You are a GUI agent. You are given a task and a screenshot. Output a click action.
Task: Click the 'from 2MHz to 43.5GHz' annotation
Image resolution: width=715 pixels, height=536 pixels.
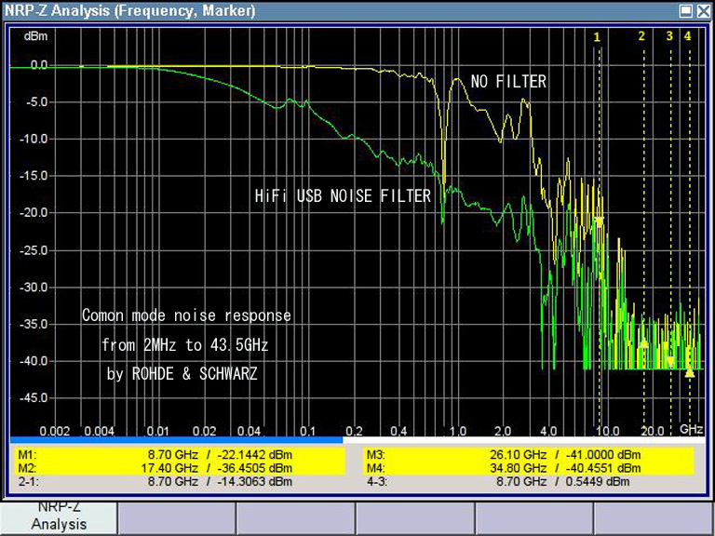(185, 345)
